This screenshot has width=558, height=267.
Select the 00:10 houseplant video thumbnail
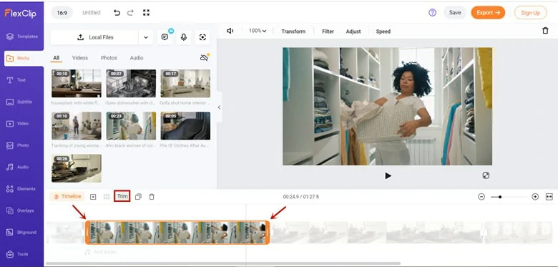pyautogui.click(x=76, y=83)
